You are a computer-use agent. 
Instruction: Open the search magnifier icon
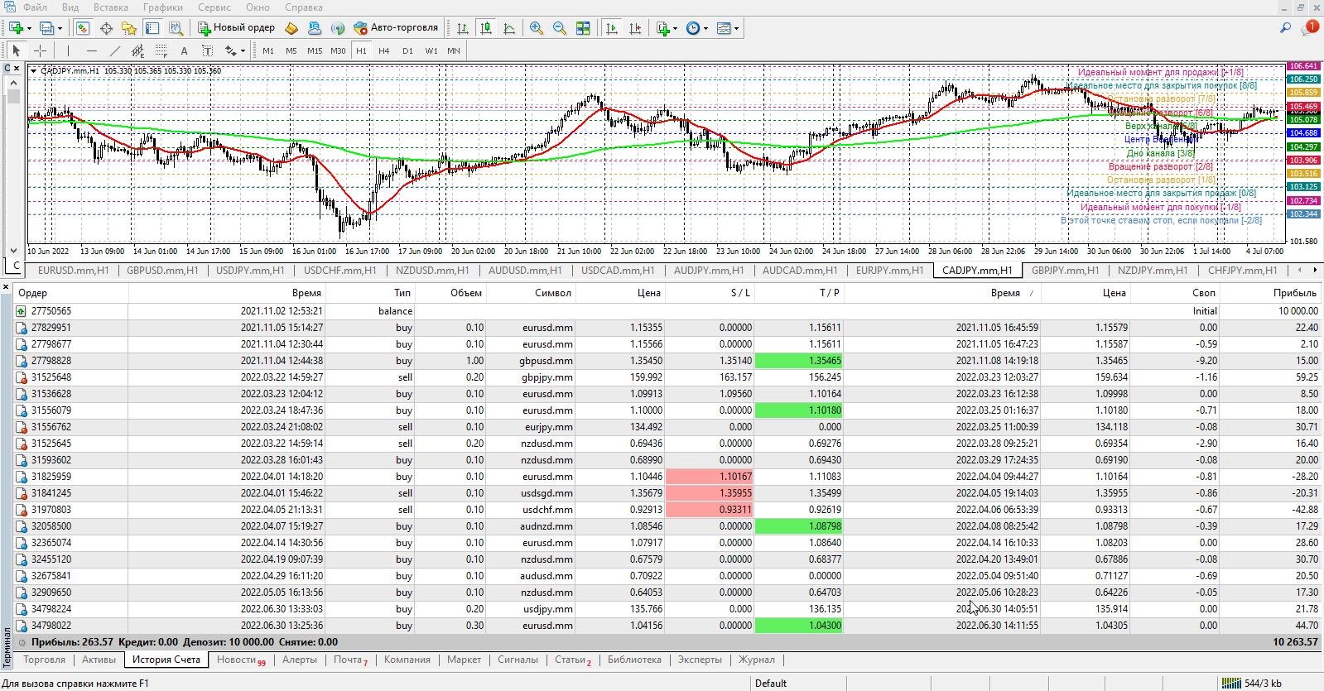(x=1285, y=28)
